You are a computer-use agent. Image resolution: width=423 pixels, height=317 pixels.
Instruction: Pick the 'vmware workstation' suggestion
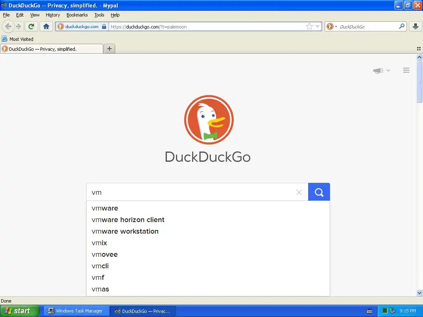pos(208,231)
